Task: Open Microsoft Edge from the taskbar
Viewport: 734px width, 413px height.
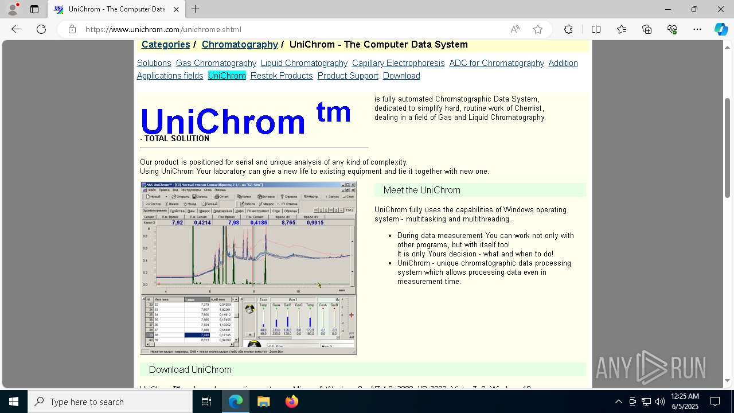Action: point(236,402)
